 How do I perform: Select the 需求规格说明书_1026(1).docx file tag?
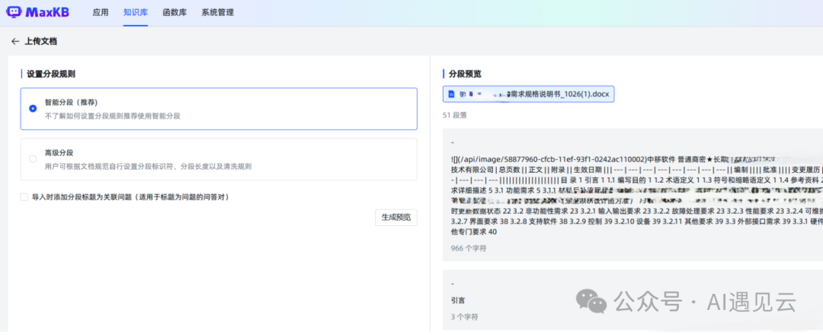(528, 94)
